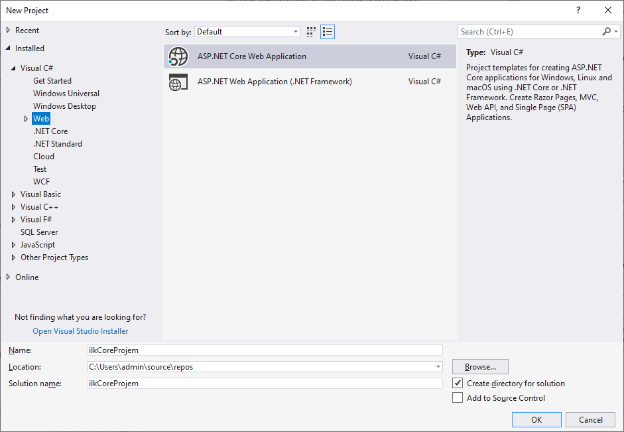Collapse the Installed node
The image size is (624, 432).
pos(9,48)
